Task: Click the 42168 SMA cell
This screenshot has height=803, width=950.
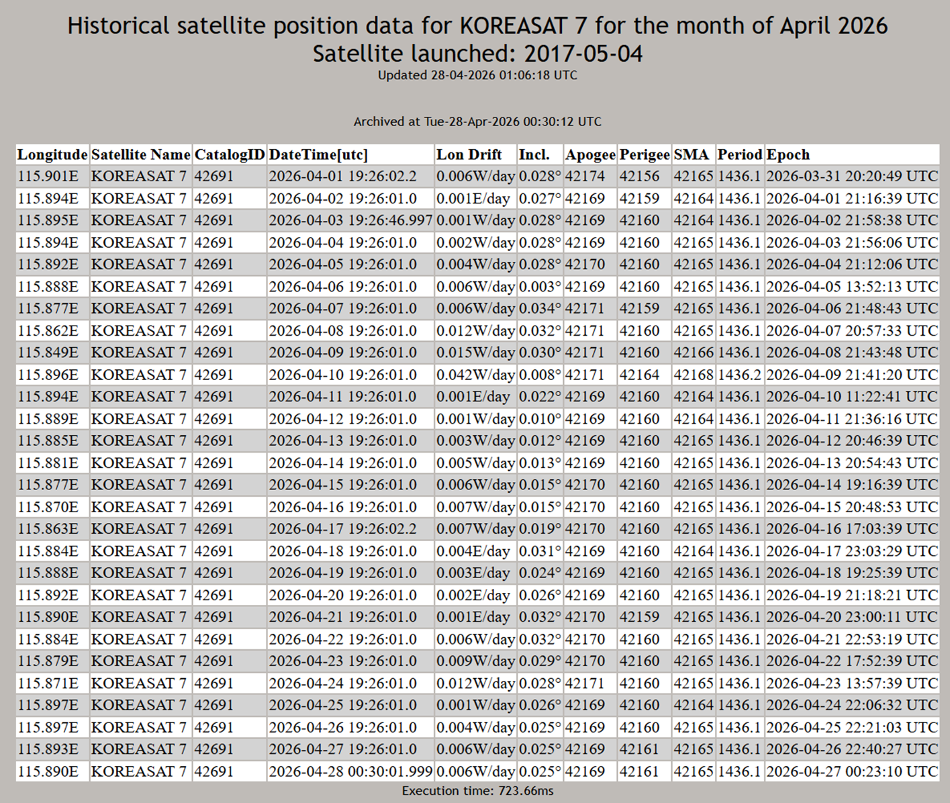Action: tap(693, 375)
